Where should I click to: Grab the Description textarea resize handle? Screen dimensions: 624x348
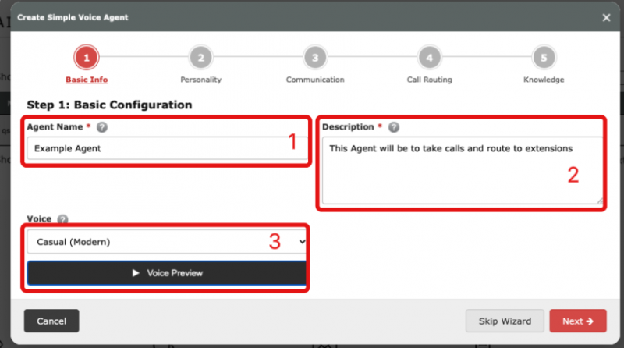click(600, 201)
